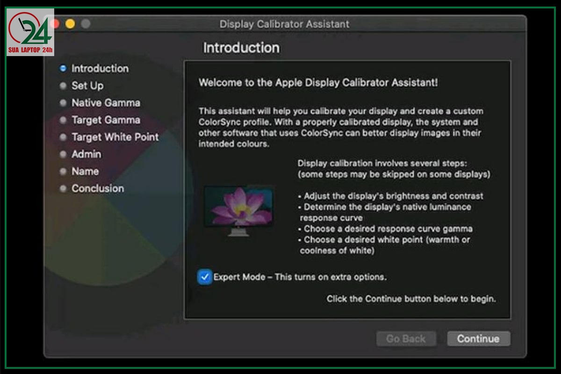Click 'Choose a desired response curve gamma' line
The height and width of the screenshot is (374, 561).
pos(386,229)
